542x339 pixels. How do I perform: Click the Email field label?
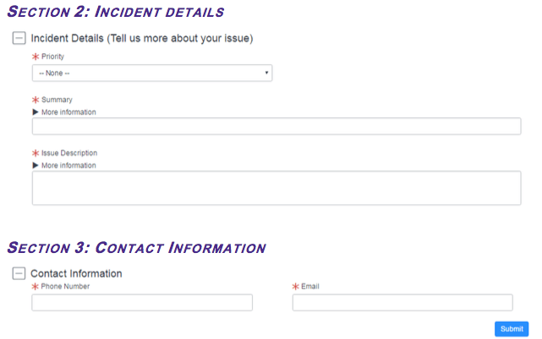pos(310,287)
